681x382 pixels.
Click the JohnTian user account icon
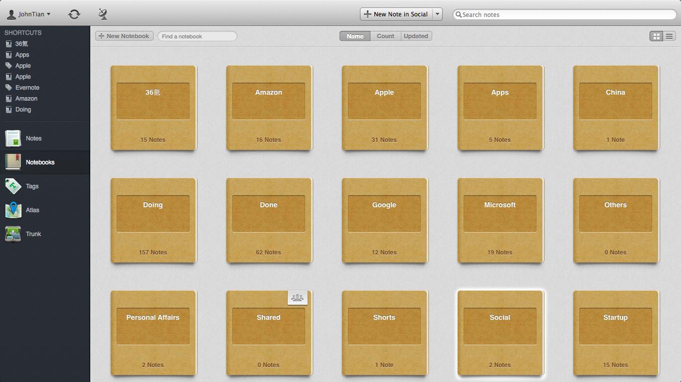[x=11, y=14]
